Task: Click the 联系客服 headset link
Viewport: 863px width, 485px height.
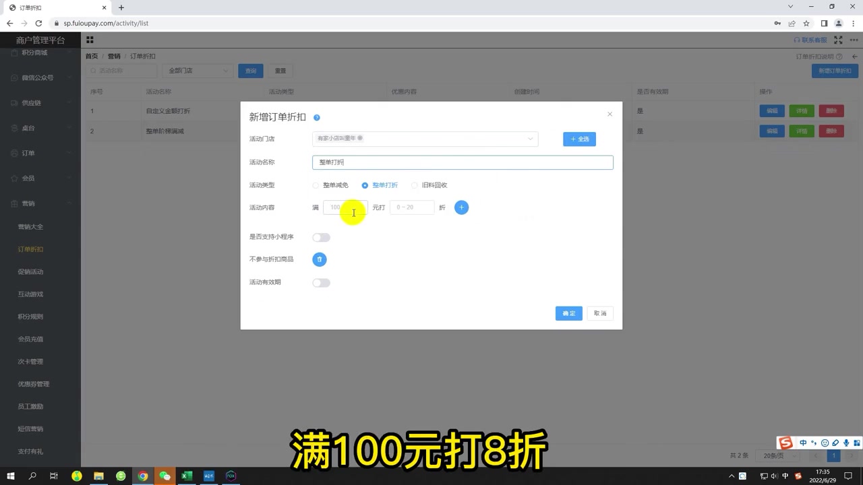Action: 810,40
